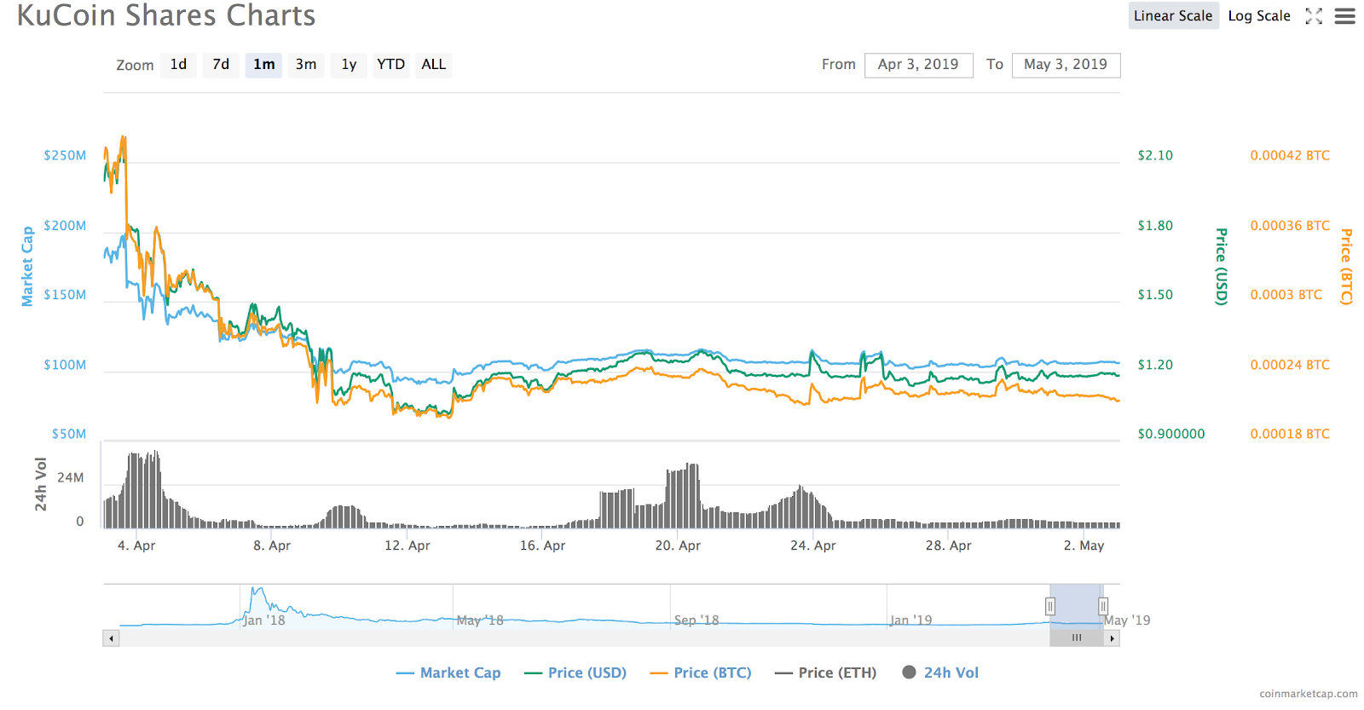Viewport: 1364px width, 710px height.
Task: Click the Market Cap axis title
Action: 27,266
